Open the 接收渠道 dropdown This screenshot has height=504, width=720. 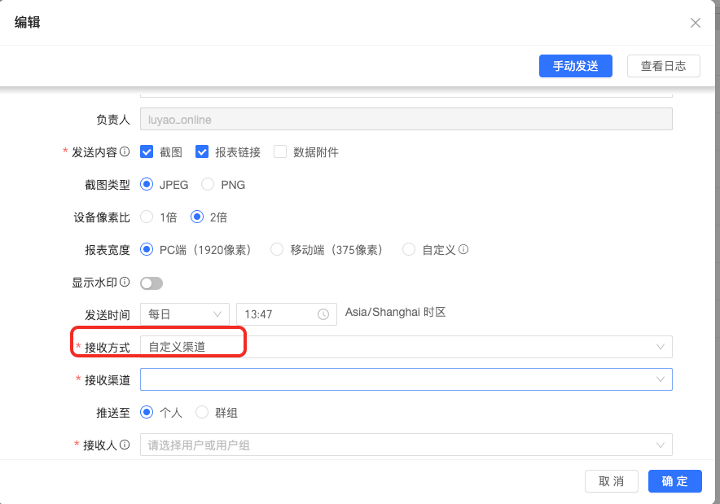tap(406, 379)
